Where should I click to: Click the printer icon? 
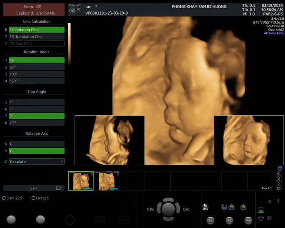(206, 207)
